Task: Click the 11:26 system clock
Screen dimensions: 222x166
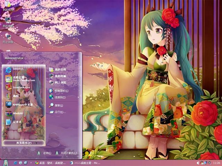Action: (x=216, y=163)
